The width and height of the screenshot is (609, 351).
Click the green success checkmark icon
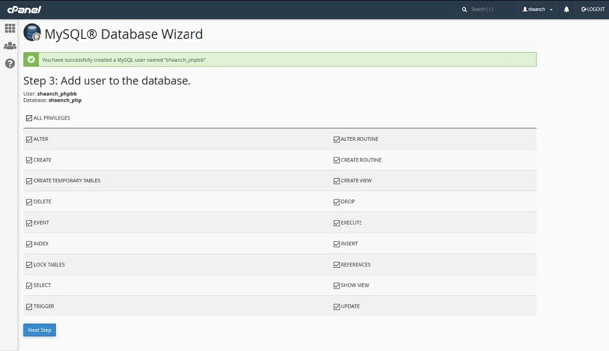(x=31, y=59)
